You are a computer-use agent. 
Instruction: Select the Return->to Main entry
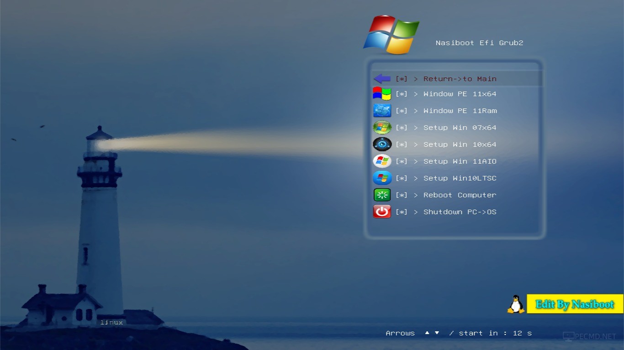pyautogui.click(x=457, y=79)
